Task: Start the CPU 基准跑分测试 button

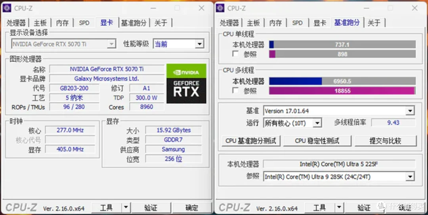Action: tap(251, 141)
